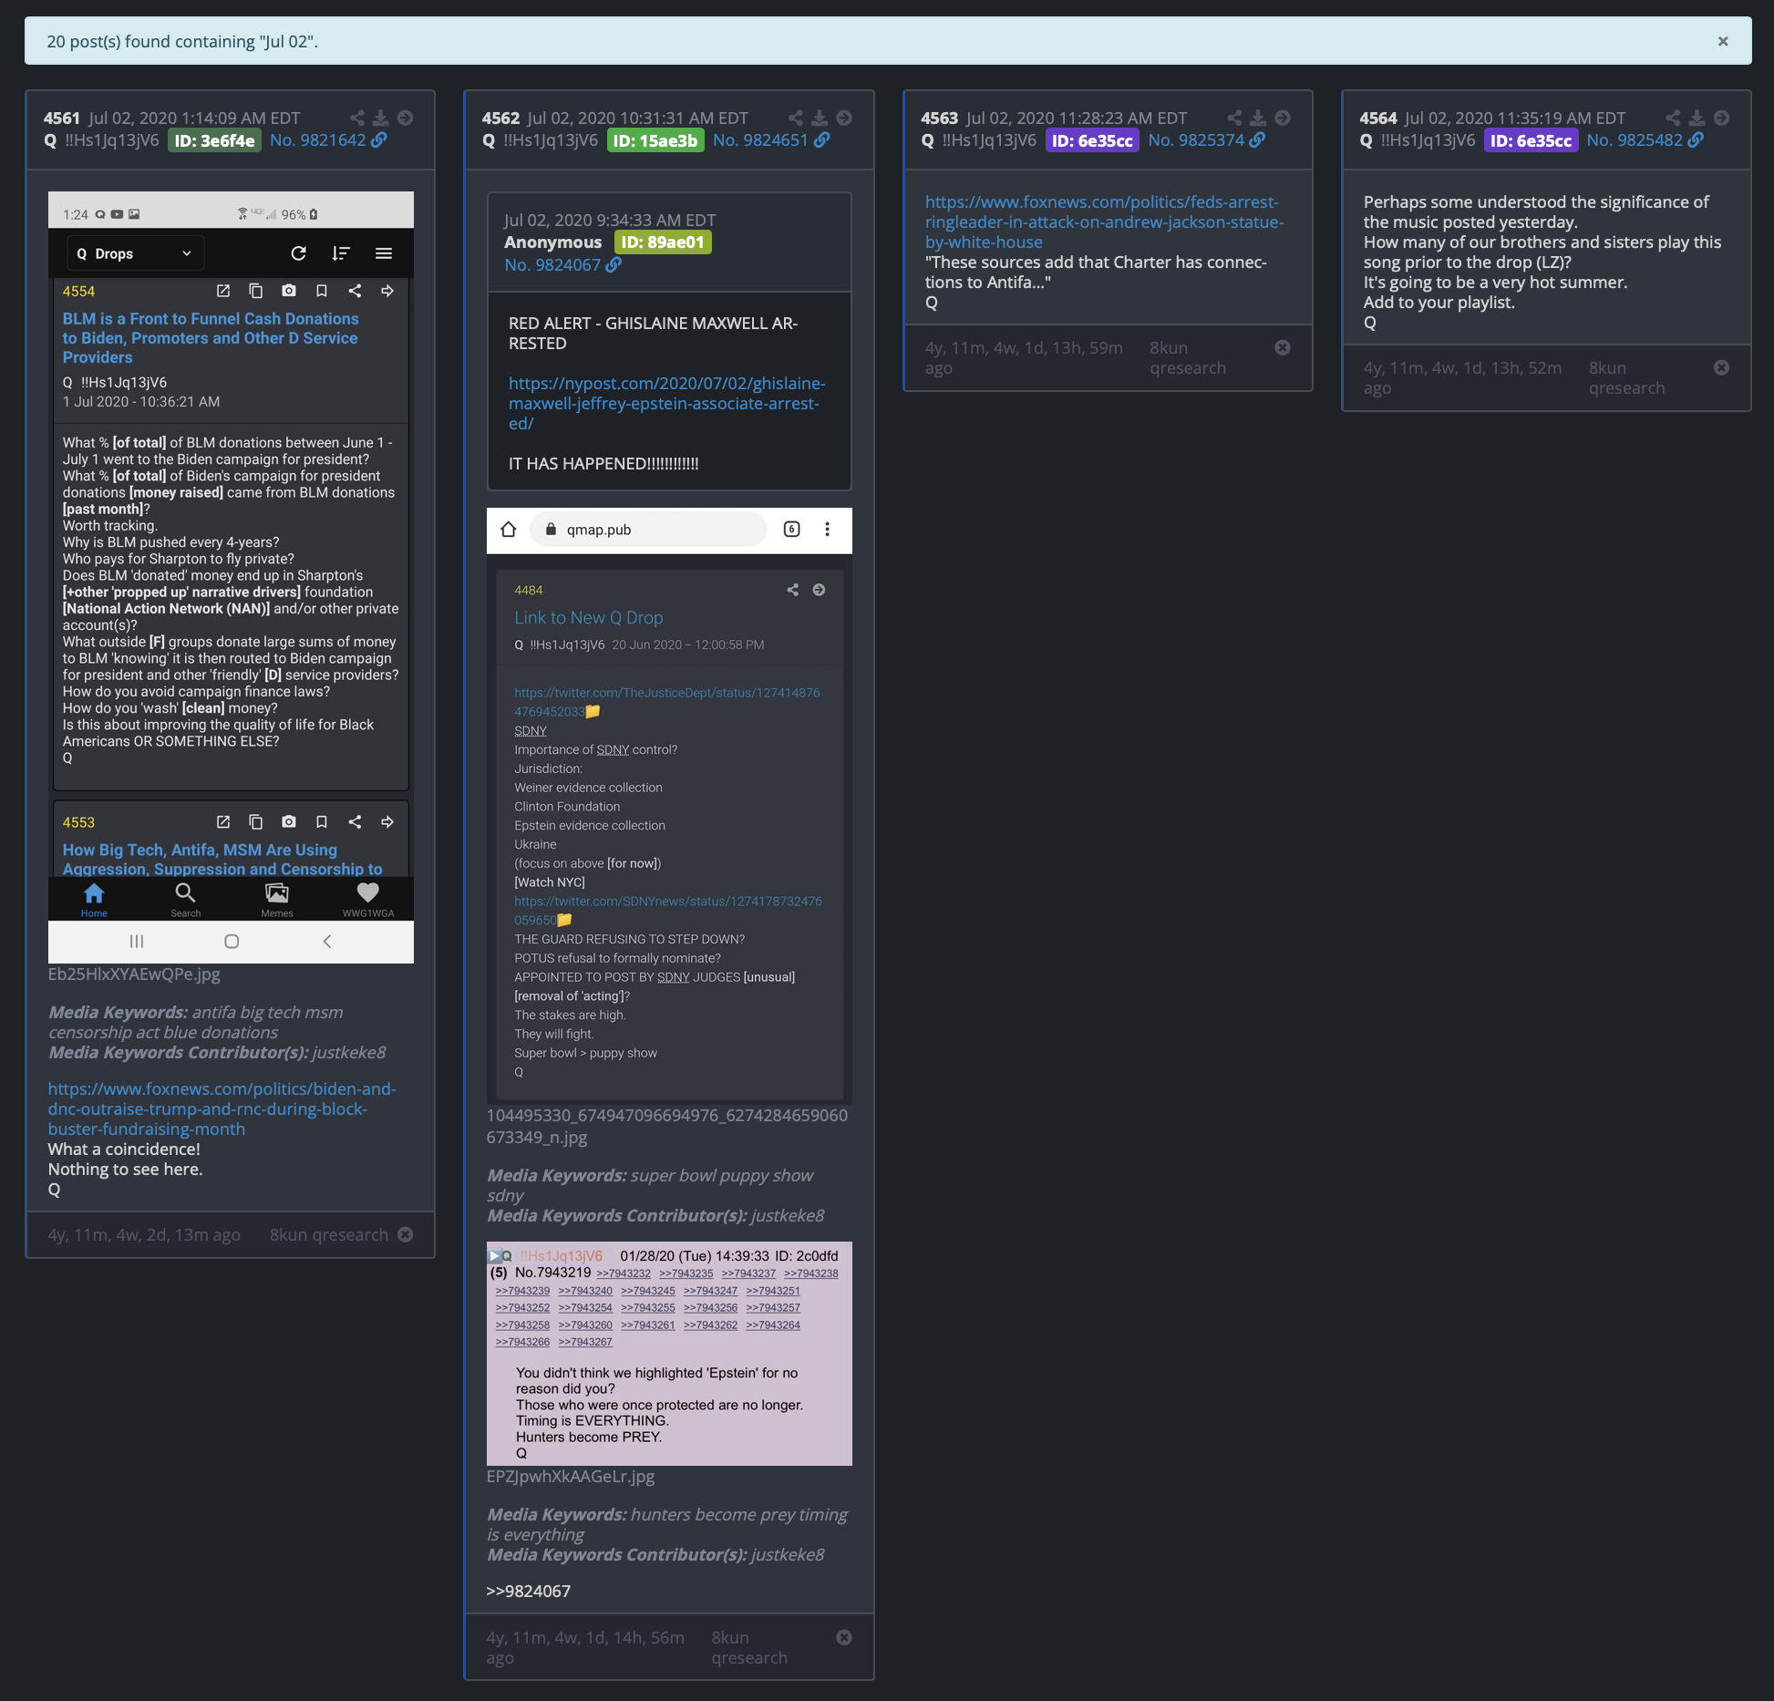Remove post 4564 with footer x icon
The height and width of the screenshot is (1701, 1774).
tap(1721, 367)
